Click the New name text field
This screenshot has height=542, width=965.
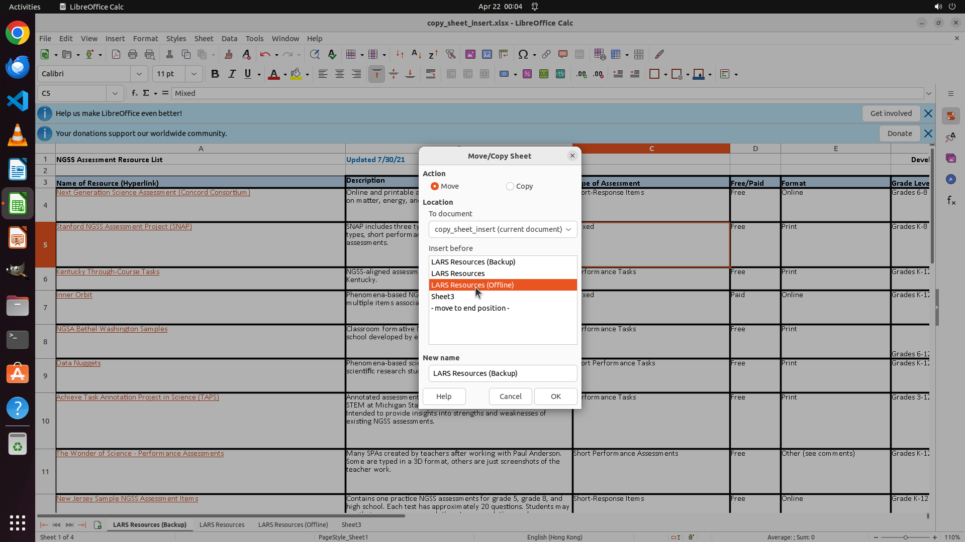pos(503,373)
